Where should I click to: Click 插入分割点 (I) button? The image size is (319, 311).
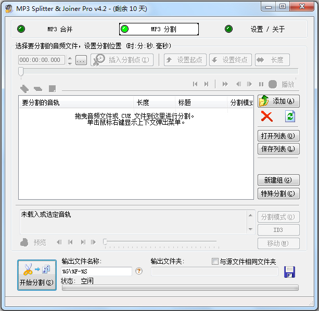tap(122, 60)
